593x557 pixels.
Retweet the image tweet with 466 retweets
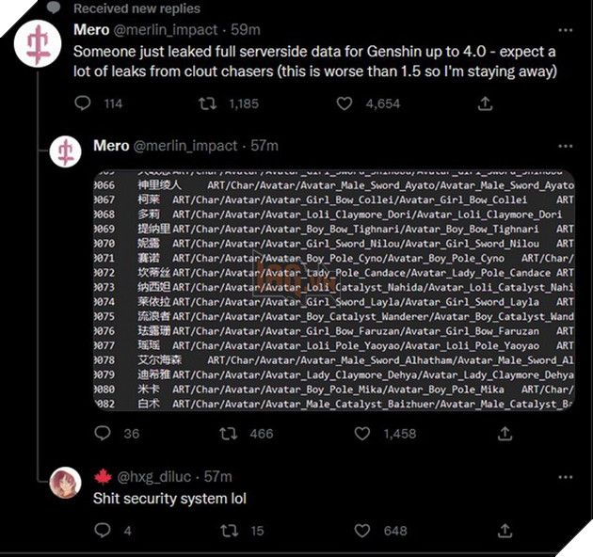[229, 434]
